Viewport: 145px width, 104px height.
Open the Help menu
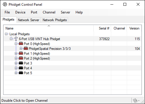click(79, 12)
